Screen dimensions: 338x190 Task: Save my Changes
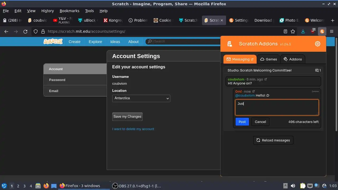click(127, 116)
